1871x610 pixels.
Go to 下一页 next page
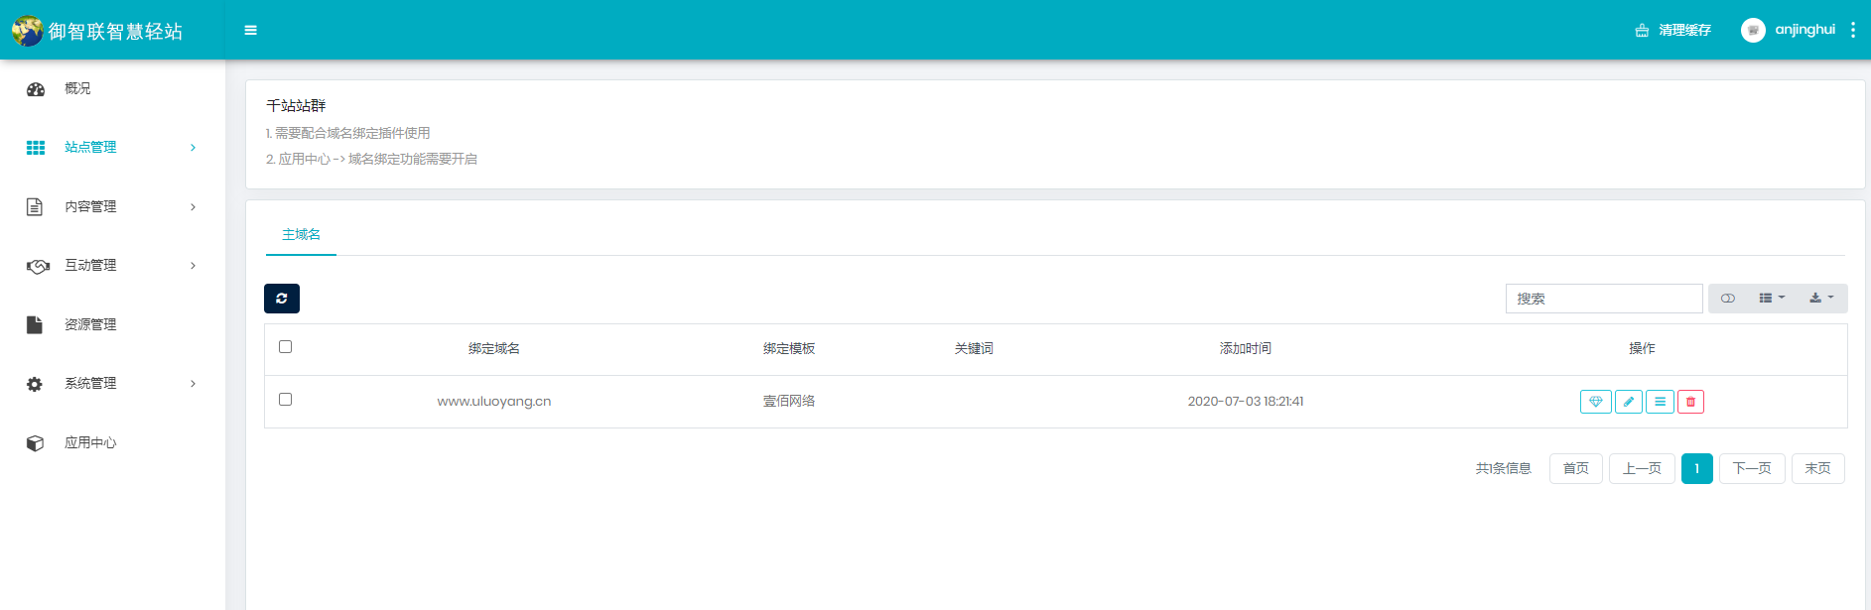click(x=1752, y=468)
